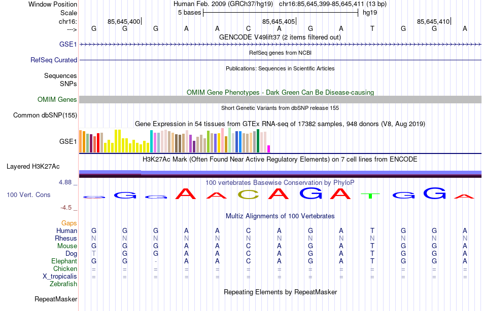This screenshot has width=482, height=311.
Task: Click the RefSeq Curated gene line
Action: (x=280, y=60)
